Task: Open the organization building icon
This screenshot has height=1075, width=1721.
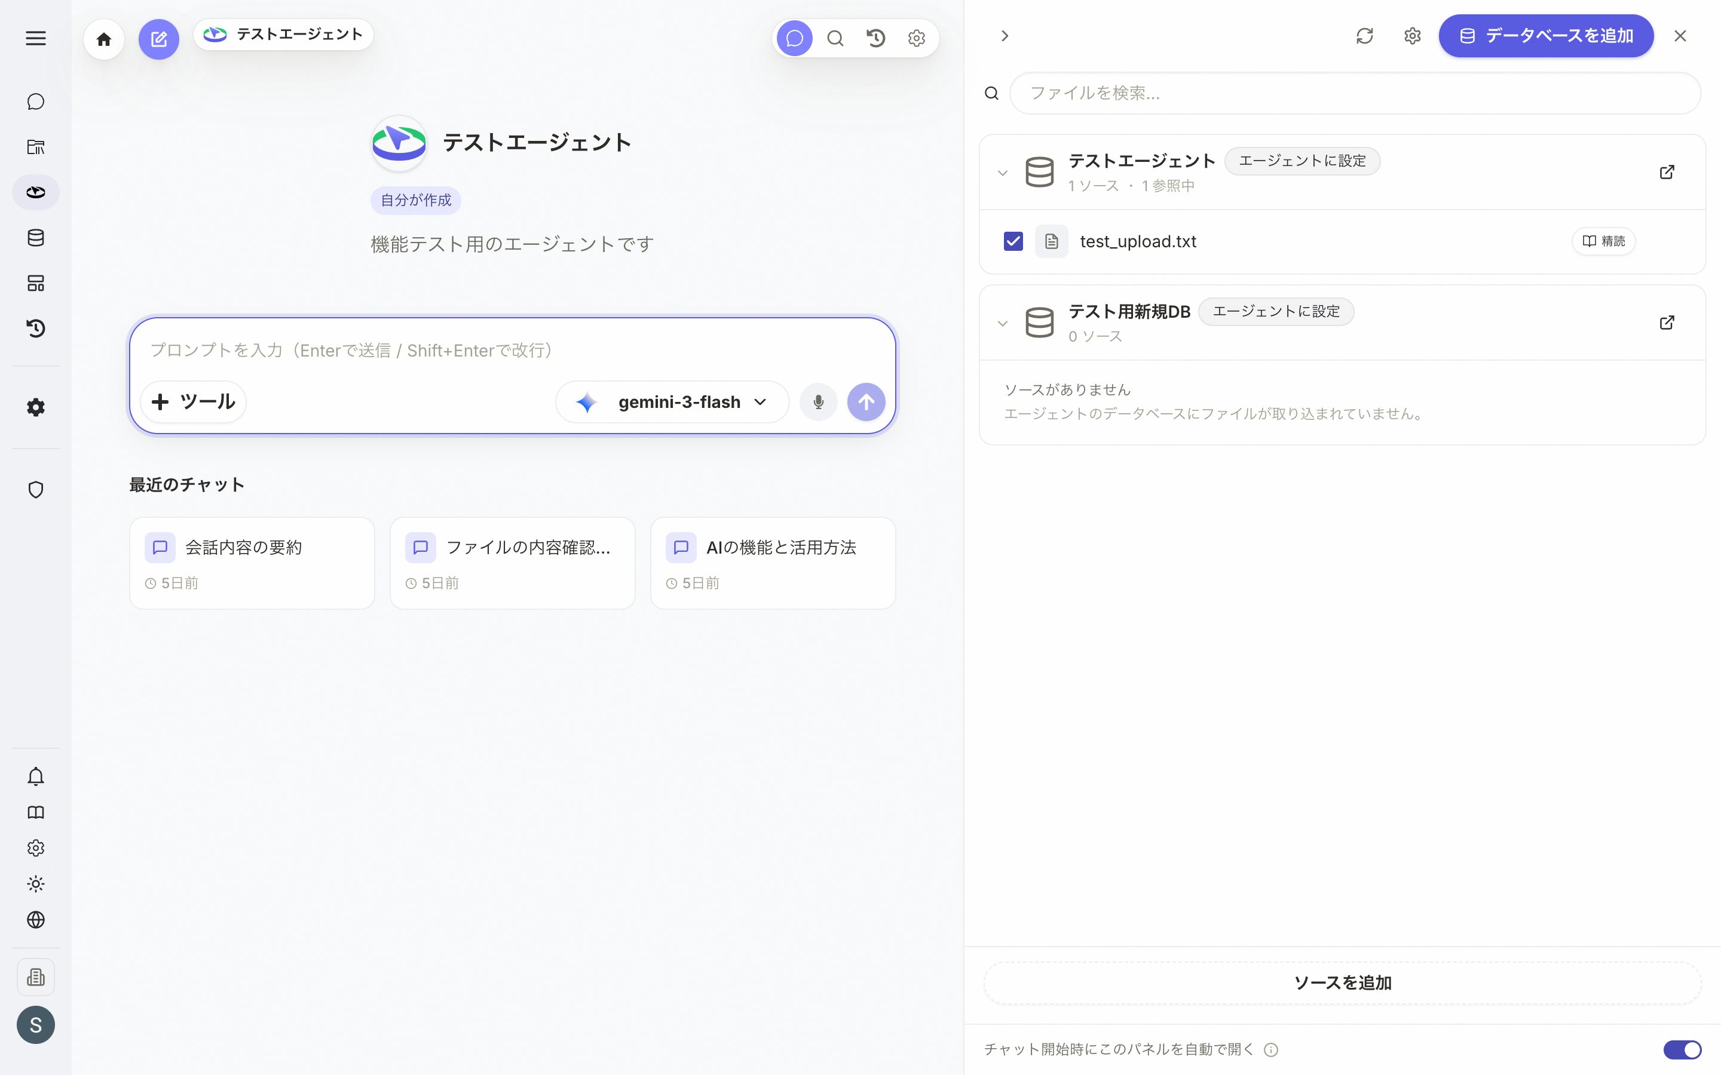Action: pyautogui.click(x=36, y=977)
